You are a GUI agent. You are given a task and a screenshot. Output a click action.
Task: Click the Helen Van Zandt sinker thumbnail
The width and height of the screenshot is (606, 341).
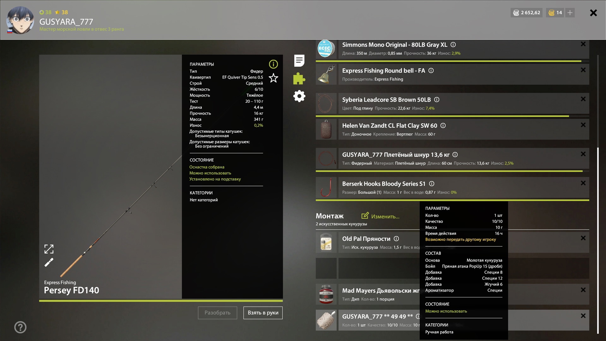pos(326,129)
